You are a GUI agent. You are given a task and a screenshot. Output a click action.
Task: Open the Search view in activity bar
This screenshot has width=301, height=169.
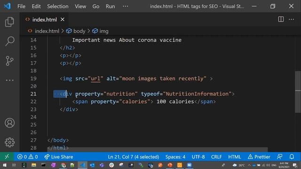9,41
